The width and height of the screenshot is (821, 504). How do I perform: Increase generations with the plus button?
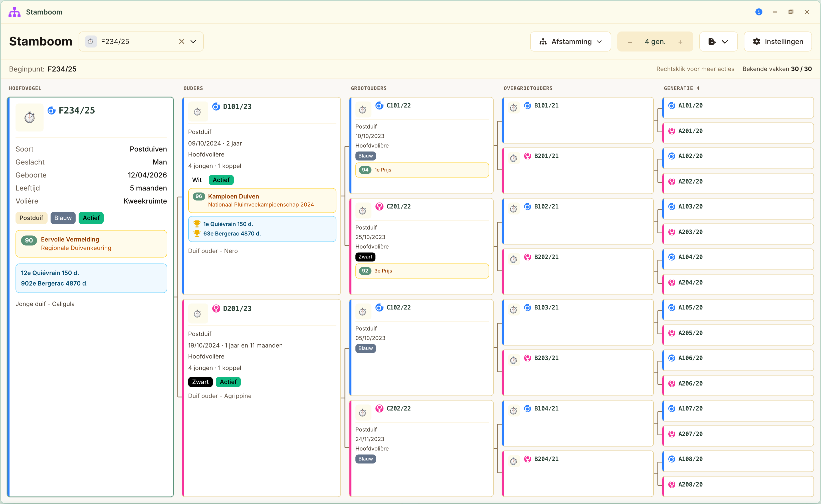680,42
